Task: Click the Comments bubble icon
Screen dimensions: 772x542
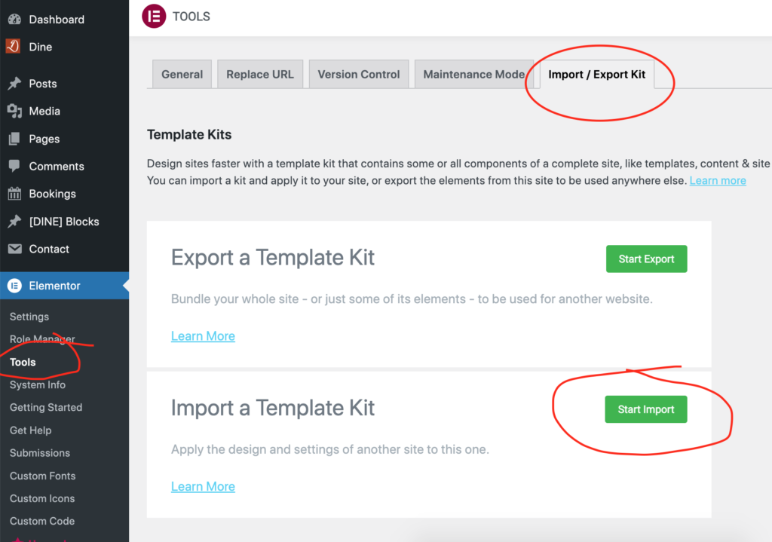Action: tap(15, 166)
